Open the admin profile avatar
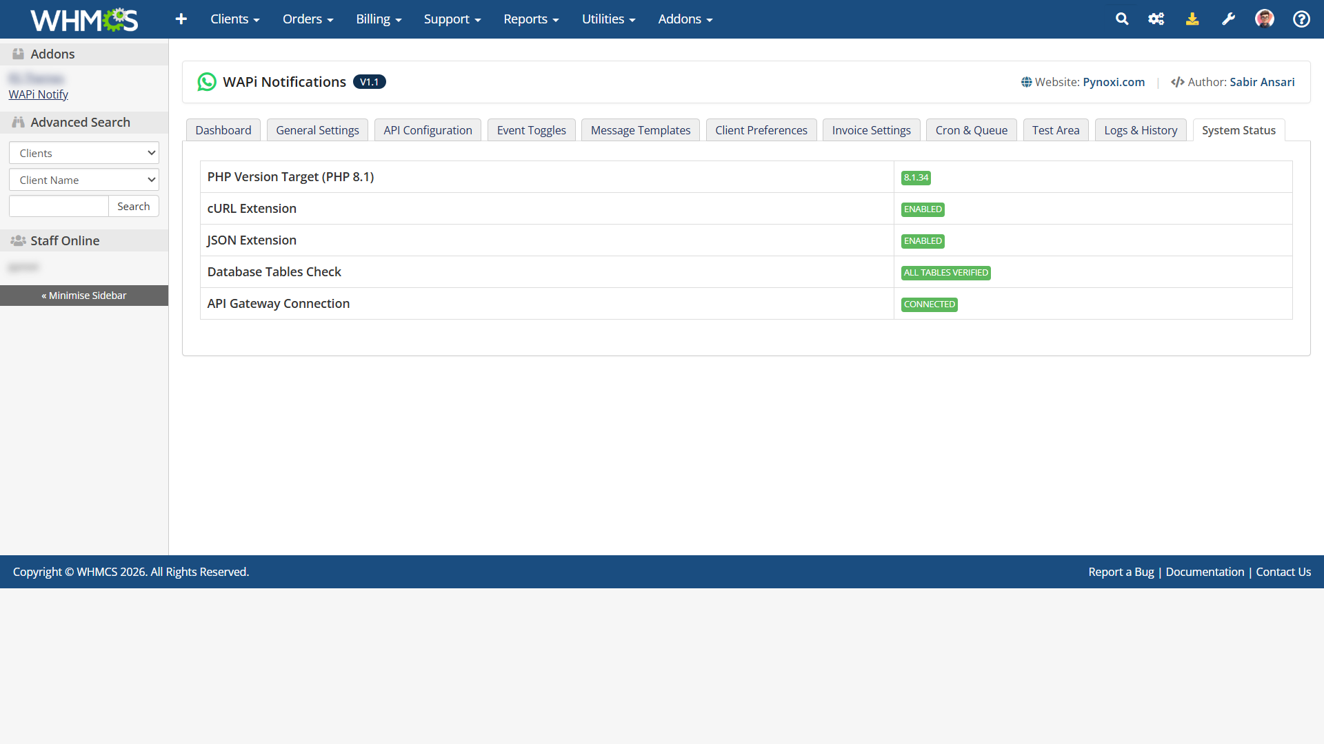Screen dimensions: 1324x744 (x=1265, y=19)
